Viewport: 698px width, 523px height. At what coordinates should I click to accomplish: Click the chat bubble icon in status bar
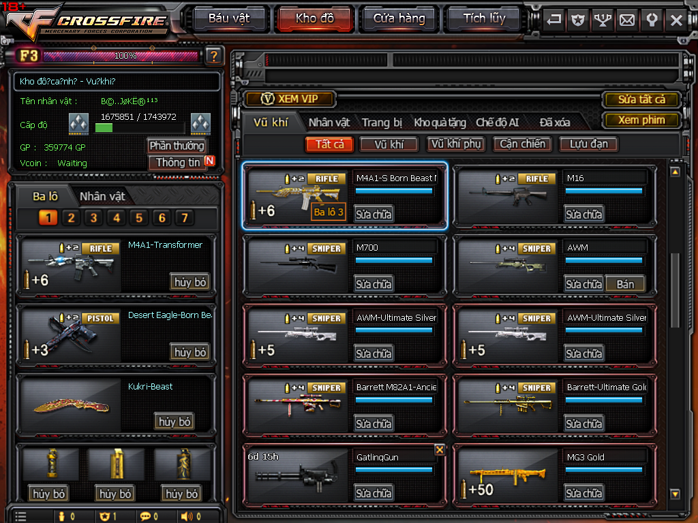click(145, 516)
